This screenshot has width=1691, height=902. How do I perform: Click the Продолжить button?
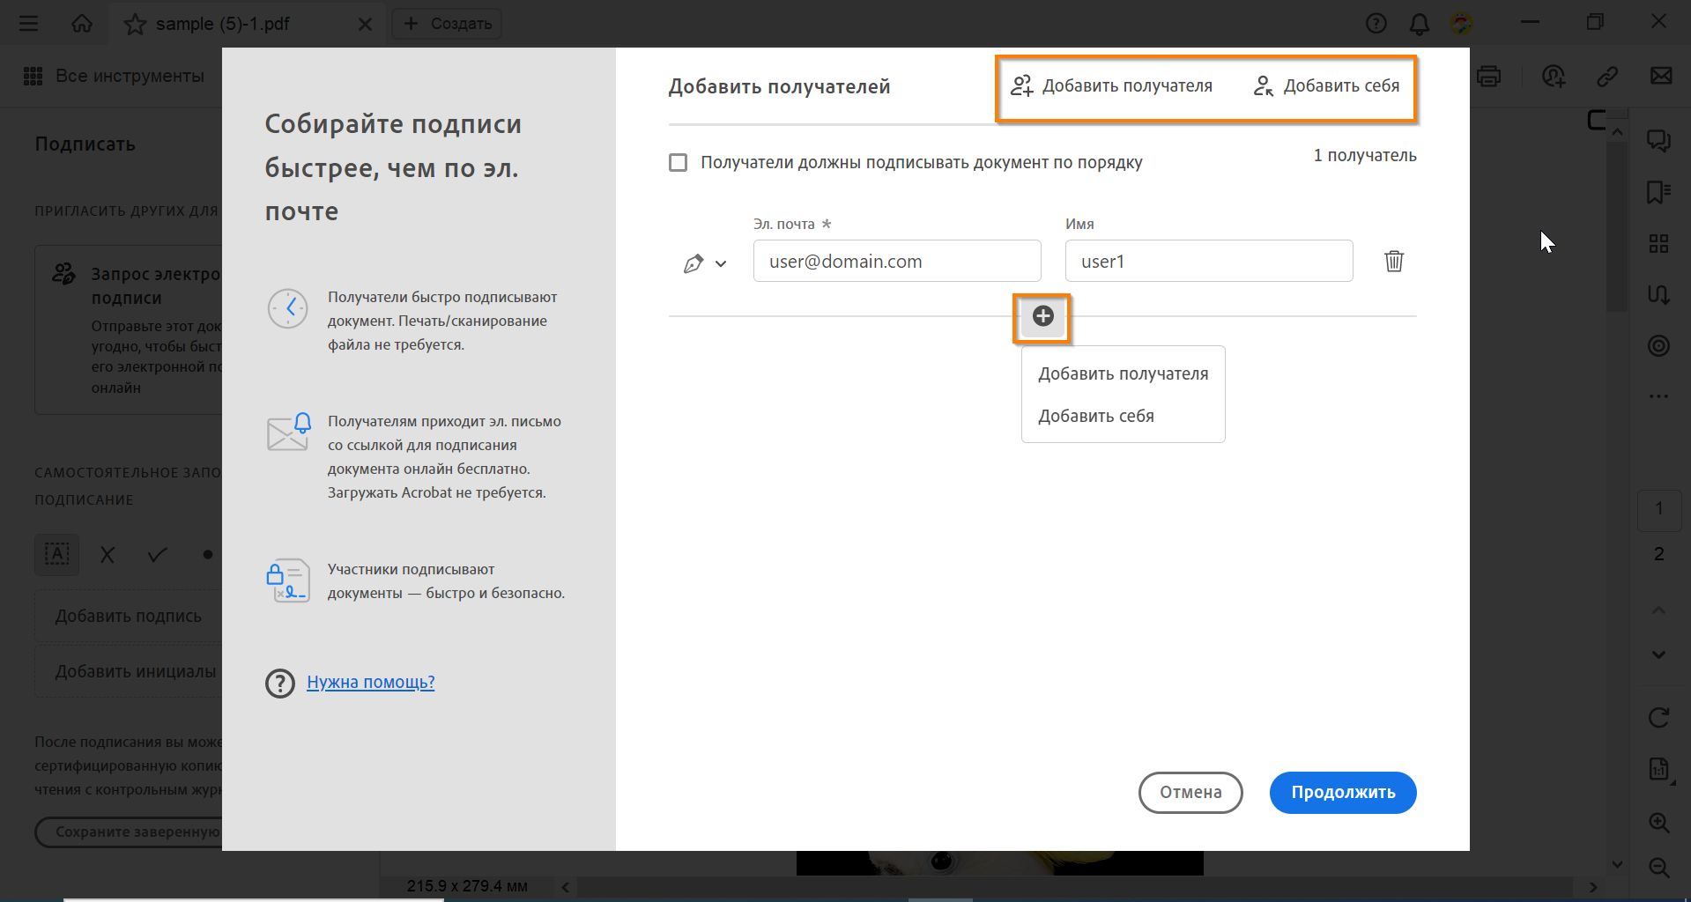click(x=1342, y=792)
